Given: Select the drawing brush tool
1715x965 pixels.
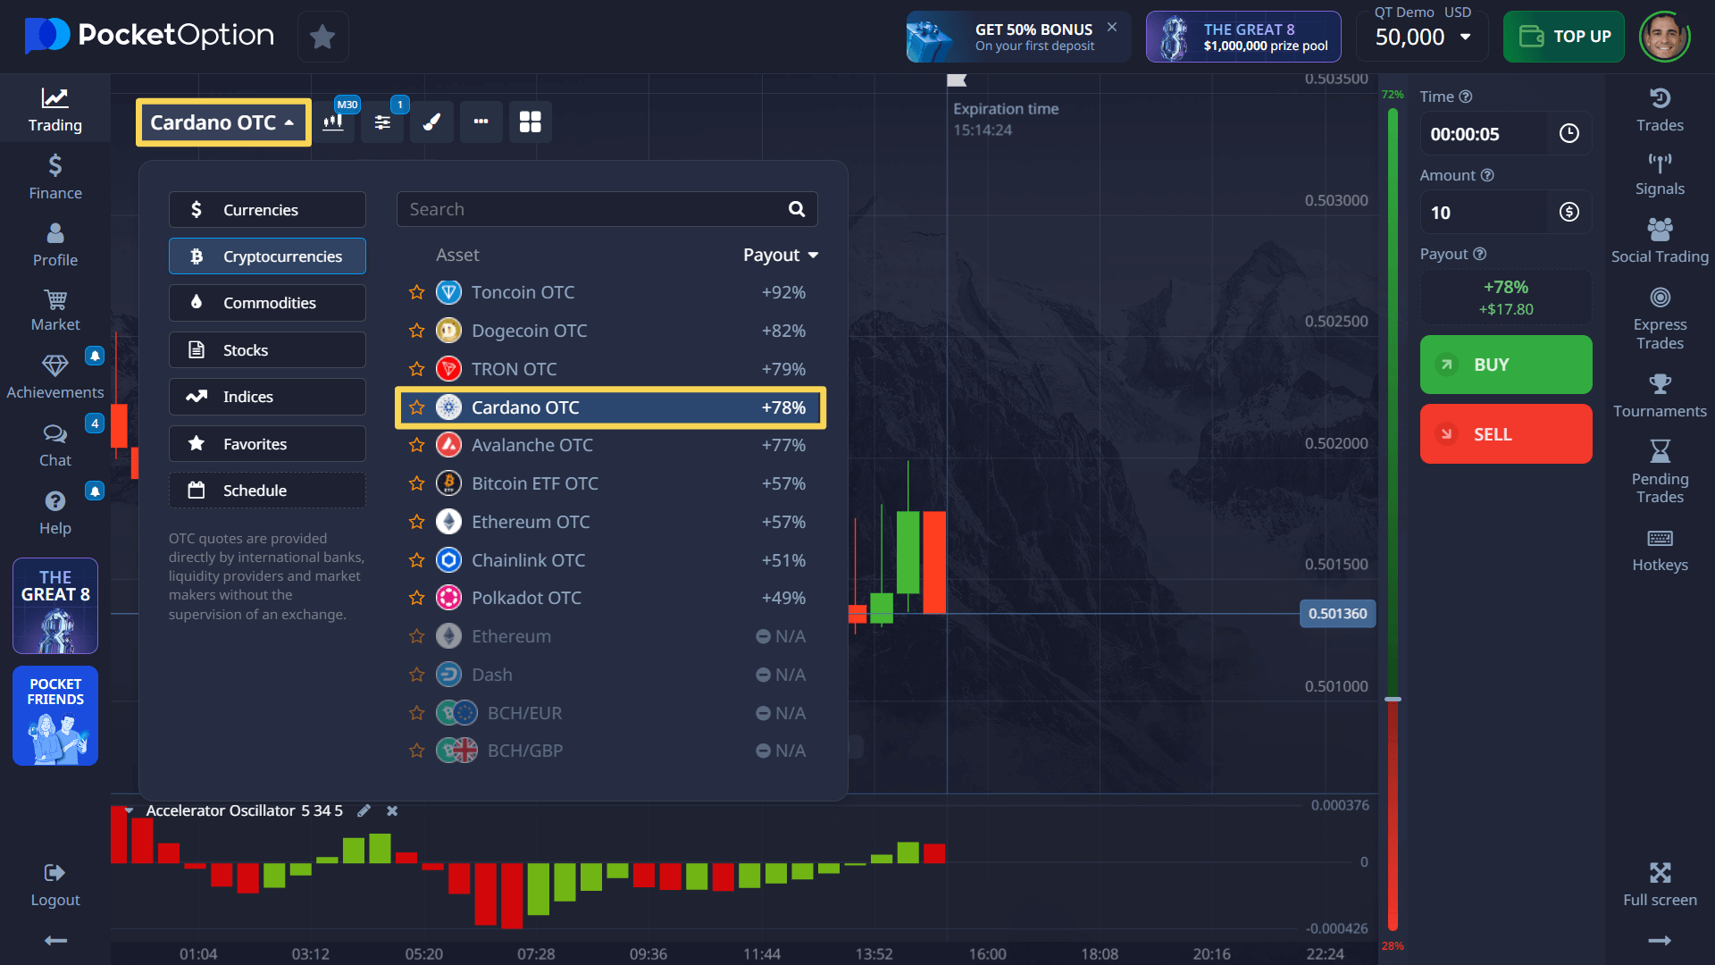Looking at the screenshot, I should pyautogui.click(x=431, y=122).
